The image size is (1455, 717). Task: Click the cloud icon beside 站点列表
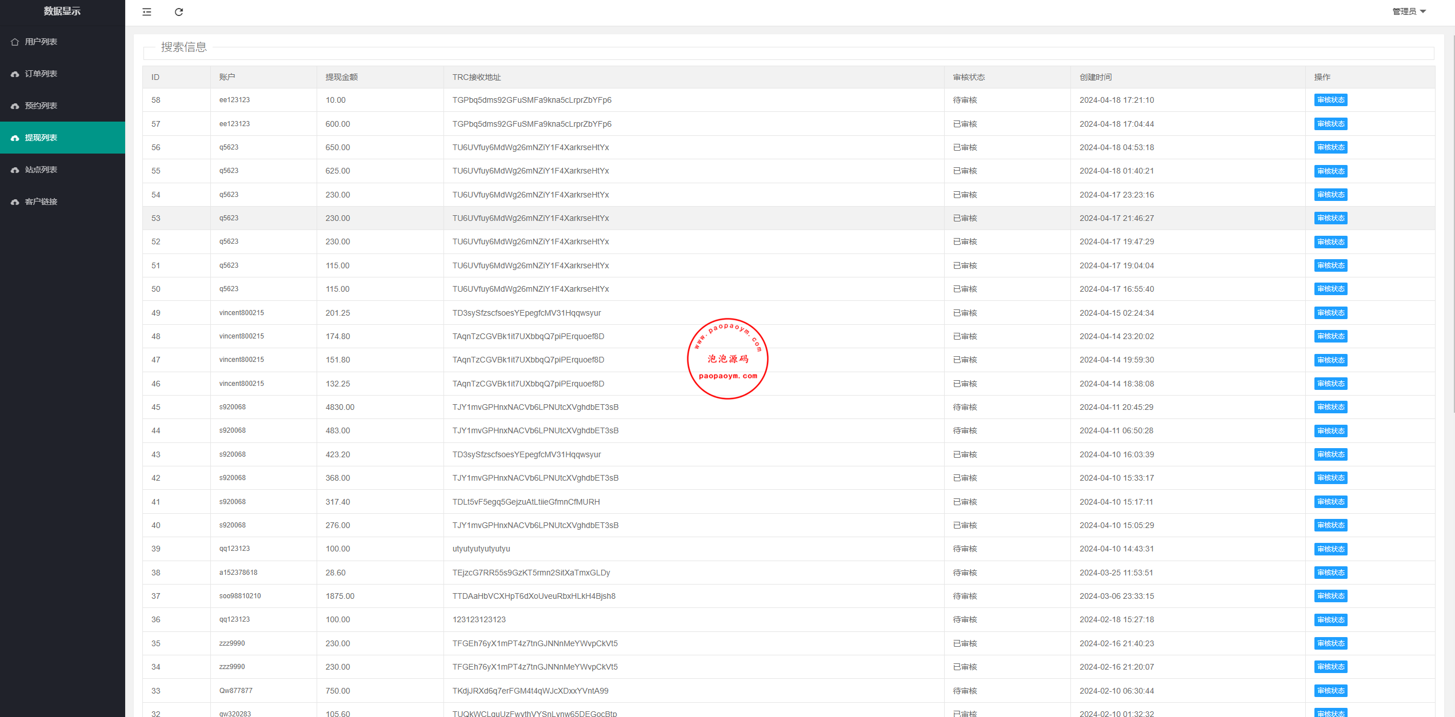pyautogui.click(x=15, y=170)
